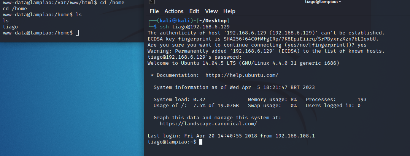Click the help.ubuntu.com documentation link
The width and height of the screenshot is (410, 156).
point(242,75)
